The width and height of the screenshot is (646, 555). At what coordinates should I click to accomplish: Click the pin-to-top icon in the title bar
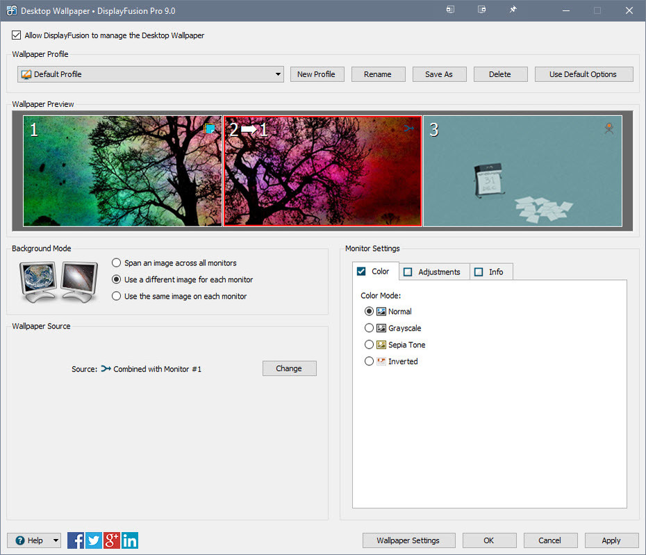click(x=512, y=10)
